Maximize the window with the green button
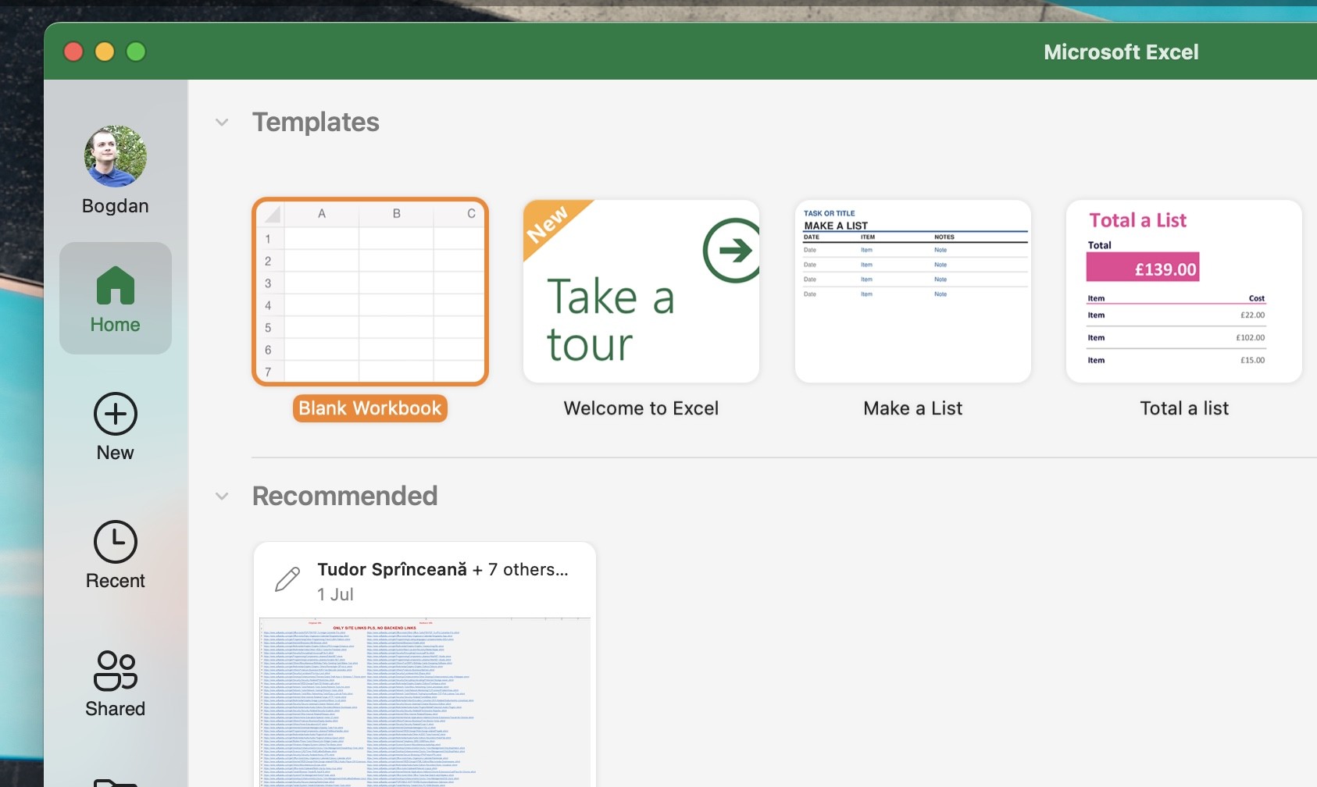Image resolution: width=1317 pixels, height=787 pixels. tap(136, 52)
